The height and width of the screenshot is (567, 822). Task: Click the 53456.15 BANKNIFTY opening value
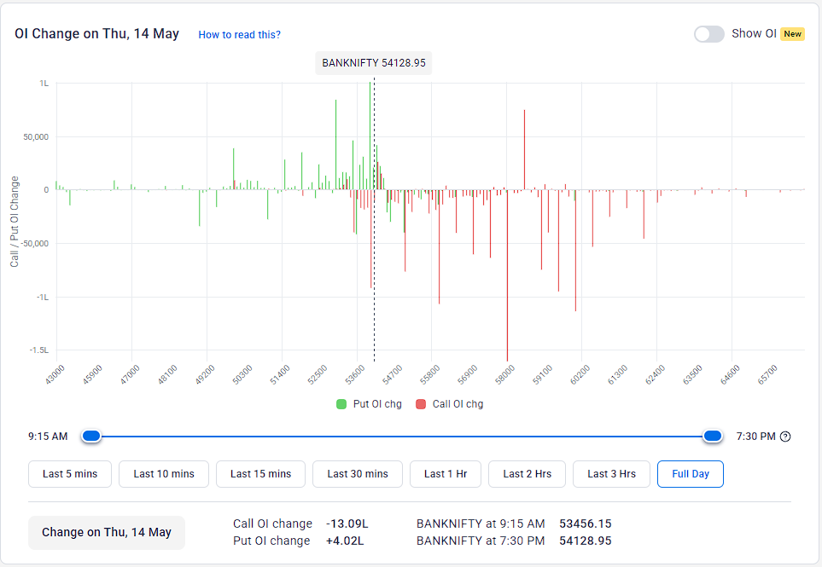[585, 524]
